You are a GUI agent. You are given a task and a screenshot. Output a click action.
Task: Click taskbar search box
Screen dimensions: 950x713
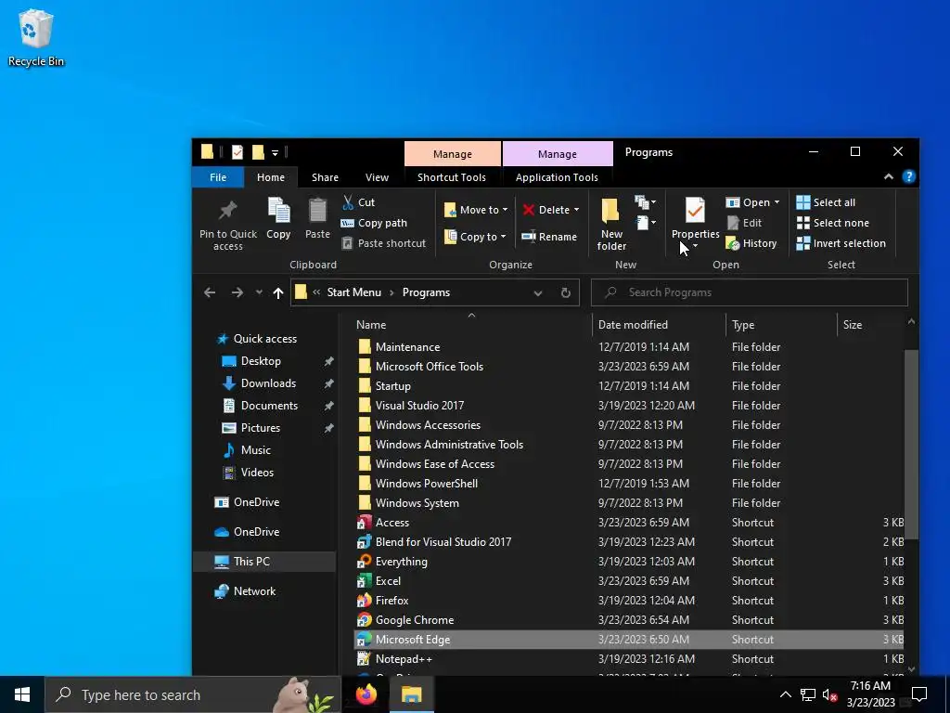[x=193, y=694]
